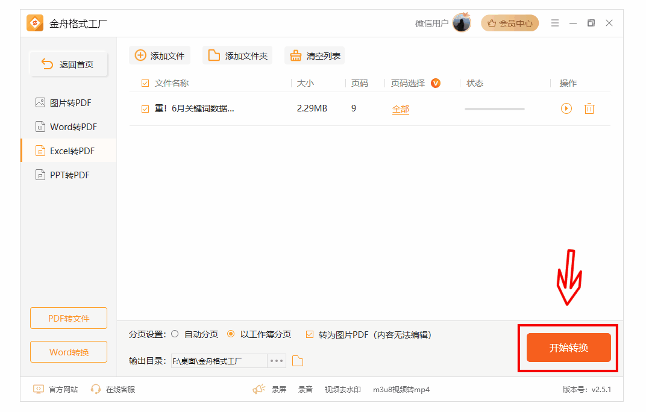Screen dimensions: 646x412
Task: Click 清空列表 to clear the list
Action: pyautogui.click(x=315, y=56)
